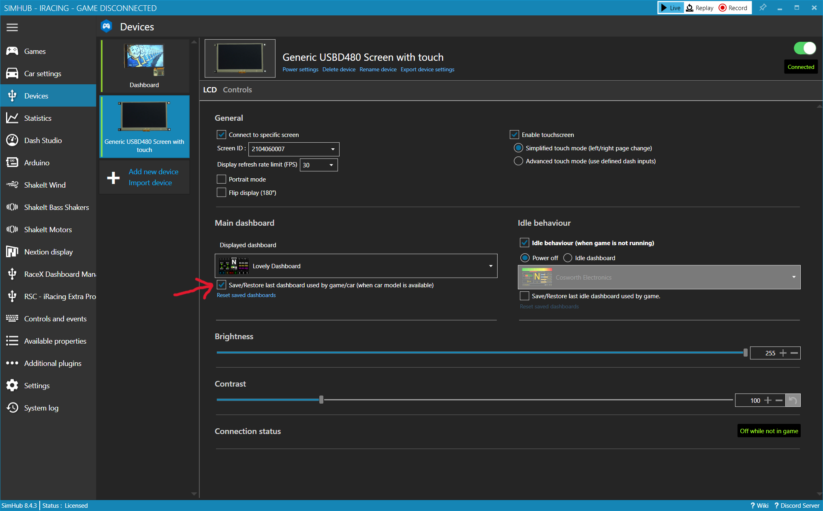Adjust the Brightness slider handle

point(745,353)
